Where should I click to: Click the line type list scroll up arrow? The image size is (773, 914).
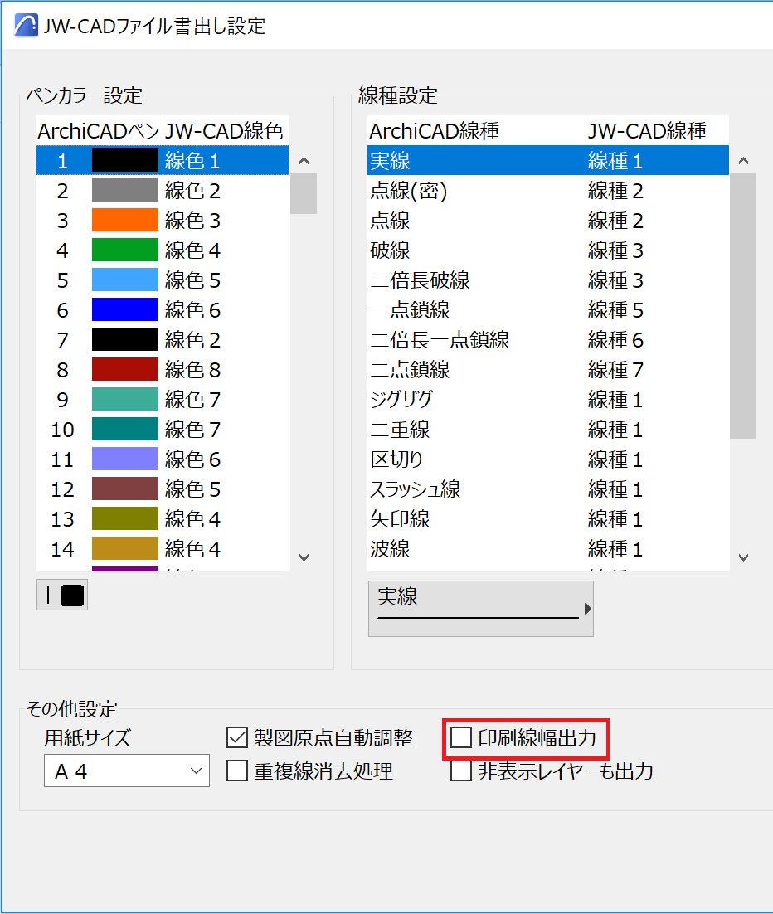(x=743, y=160)
